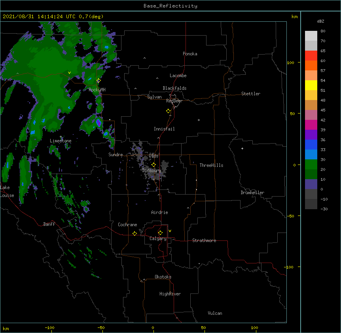The width and height of the screenshot is (341, 333).
Task: Click the ThreeHills town label
Action: pos(211,165)
